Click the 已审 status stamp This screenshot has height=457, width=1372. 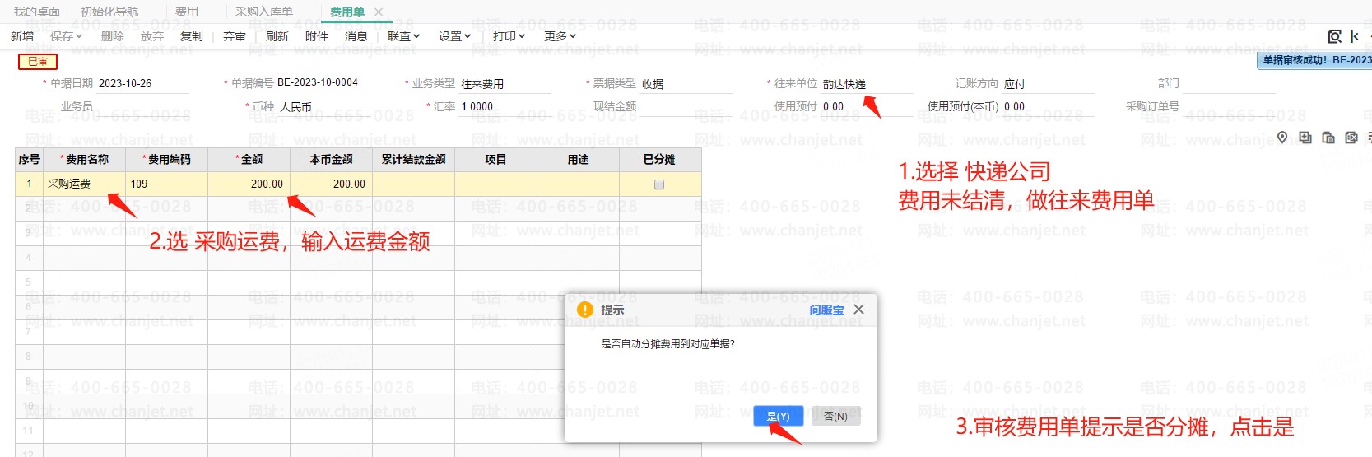(38, 61)
